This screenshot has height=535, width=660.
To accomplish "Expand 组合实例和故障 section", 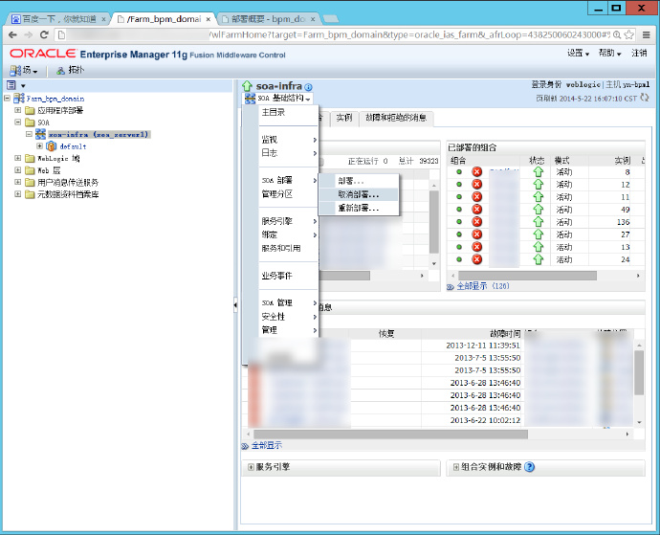I will (x=456, y=467).
